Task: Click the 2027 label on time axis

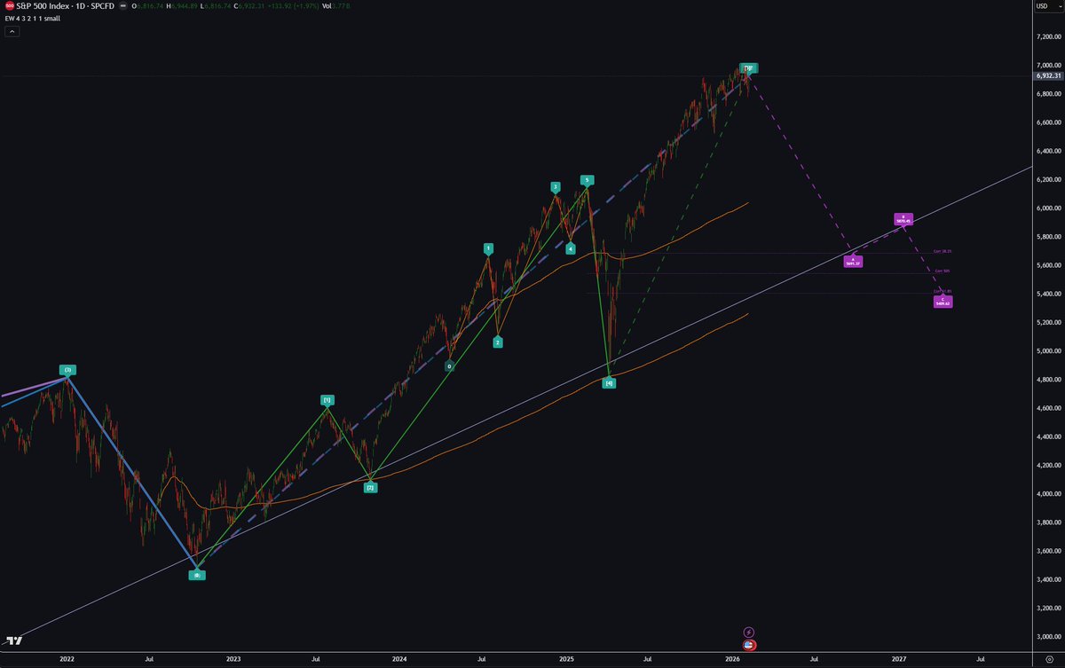Action: tap(899, 660)
